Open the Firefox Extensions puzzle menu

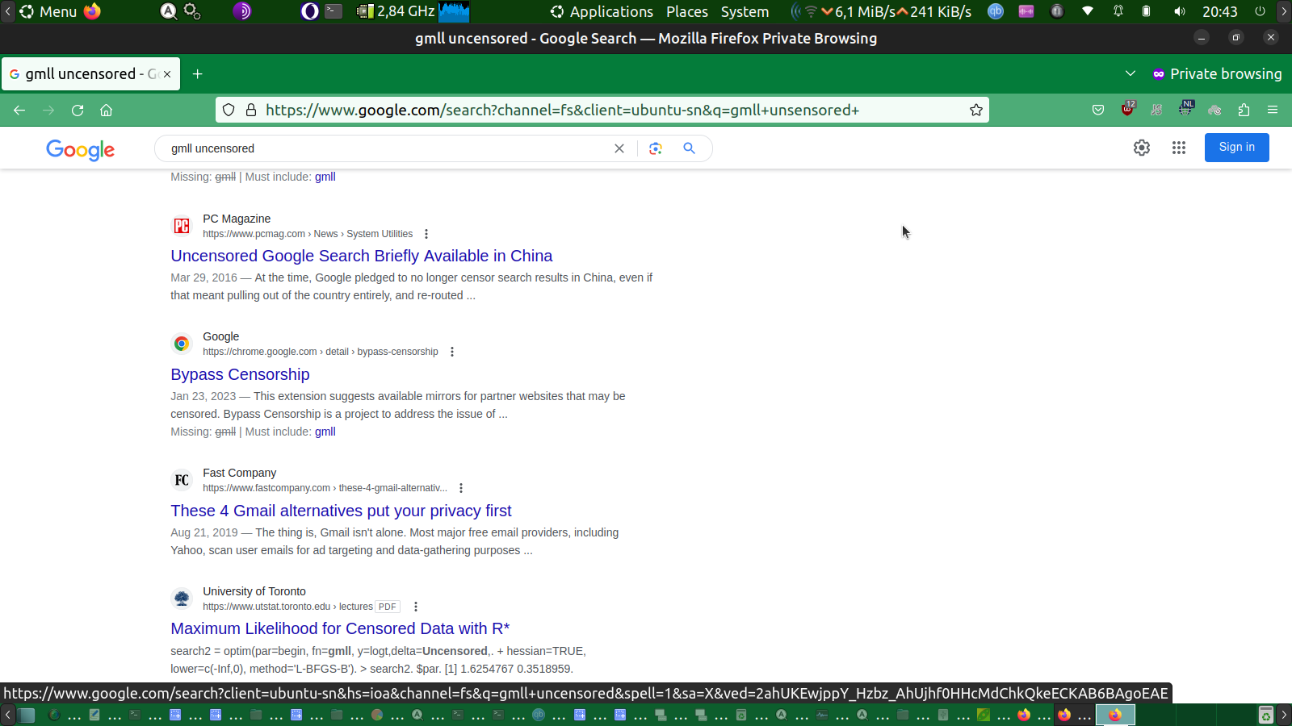click(x=1244, y=110)
